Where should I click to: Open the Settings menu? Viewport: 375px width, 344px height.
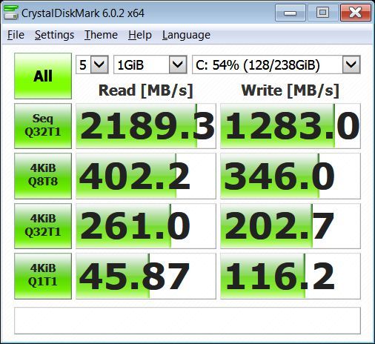(54, 35)
